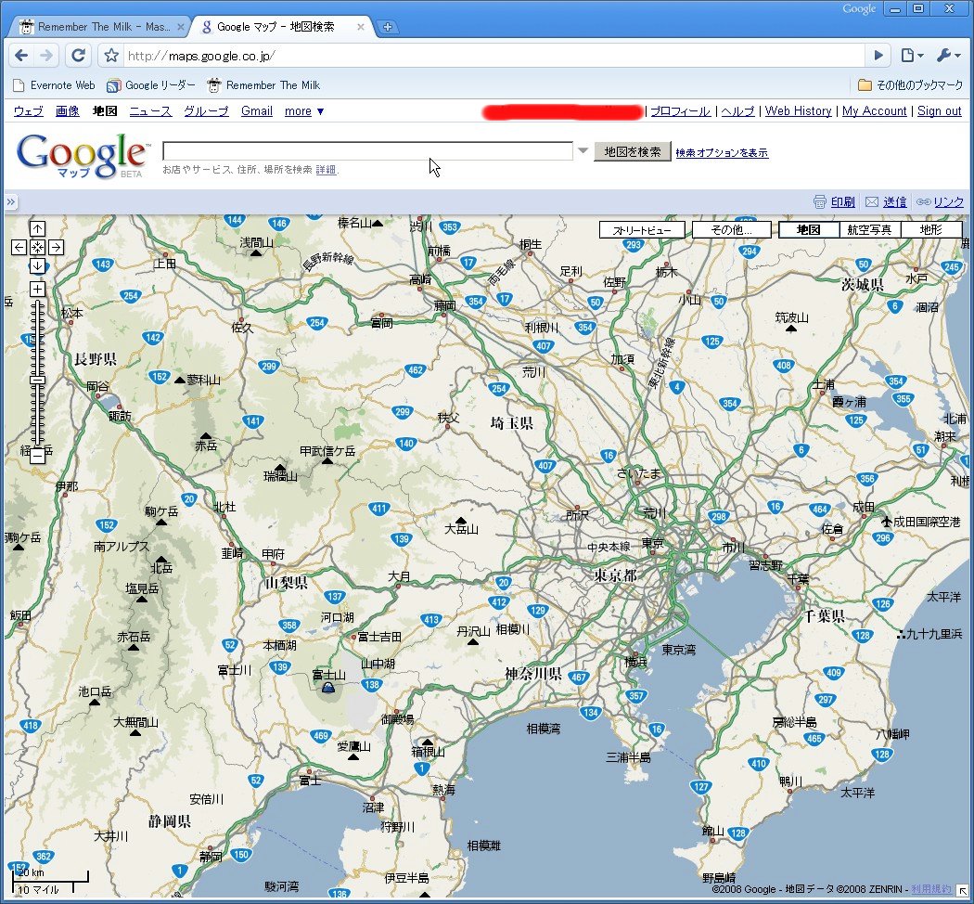Viewport: 974px width, 904px height.
Task: Go forward with the browser forward arrow
Action: (46, 56)
